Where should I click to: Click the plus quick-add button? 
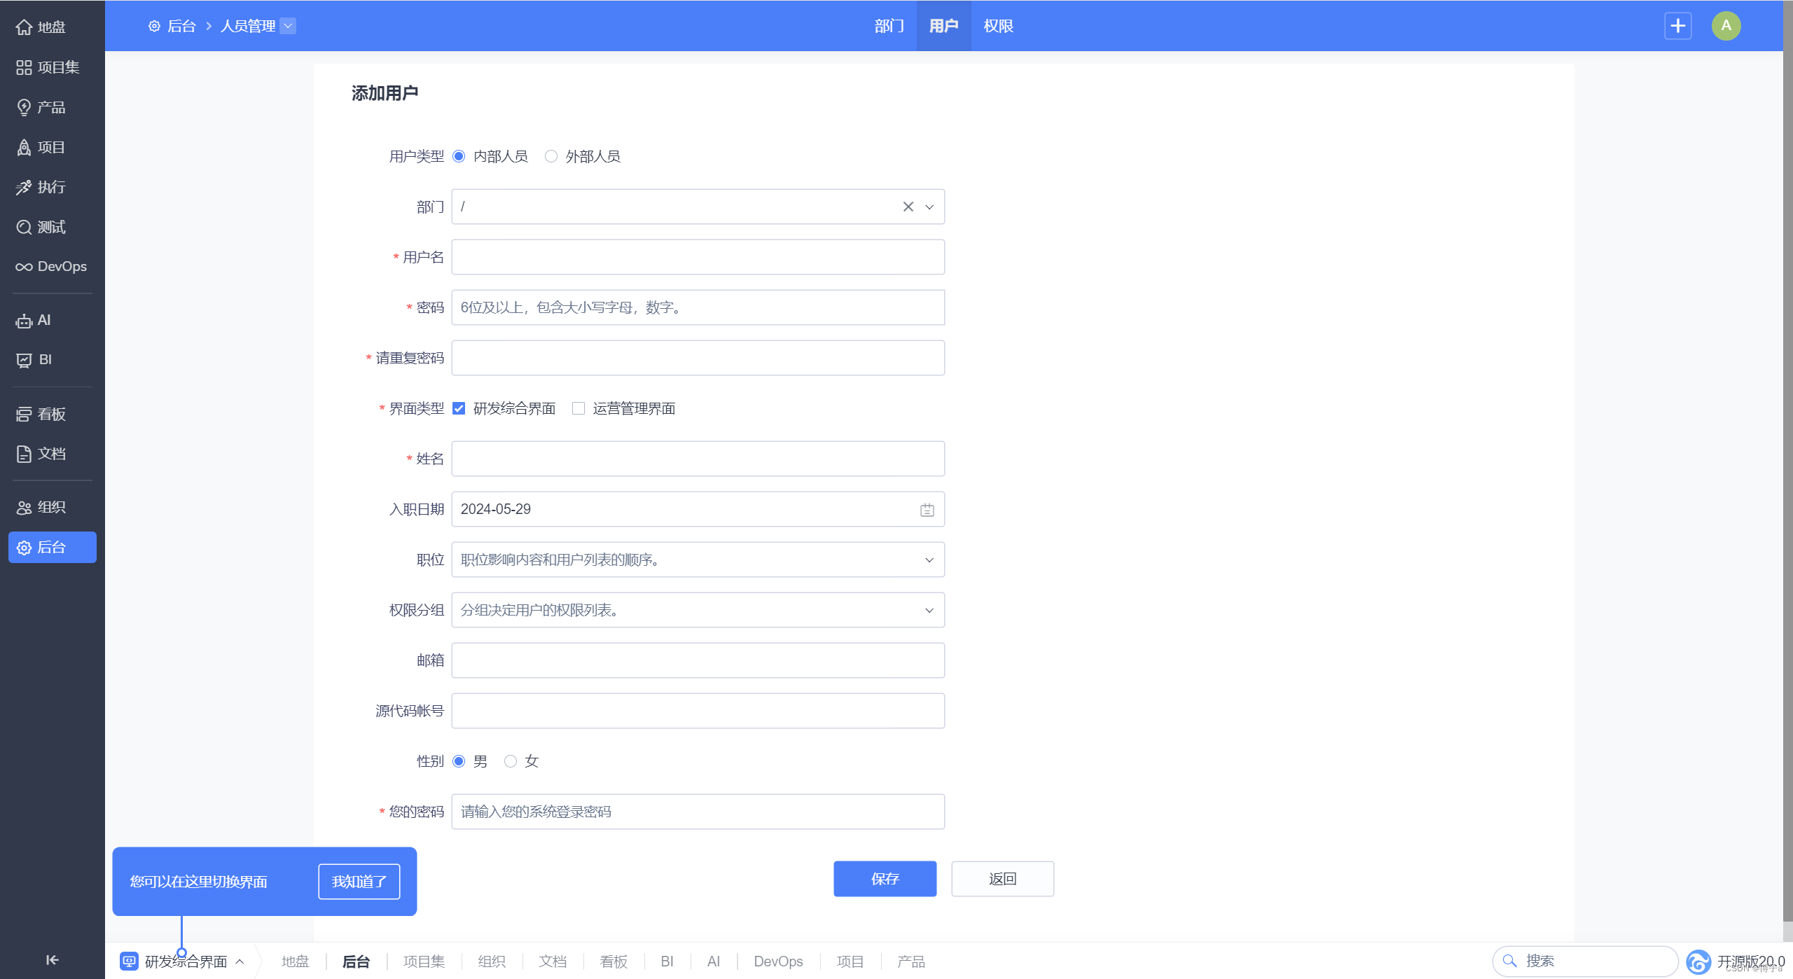click(1677, 26)
